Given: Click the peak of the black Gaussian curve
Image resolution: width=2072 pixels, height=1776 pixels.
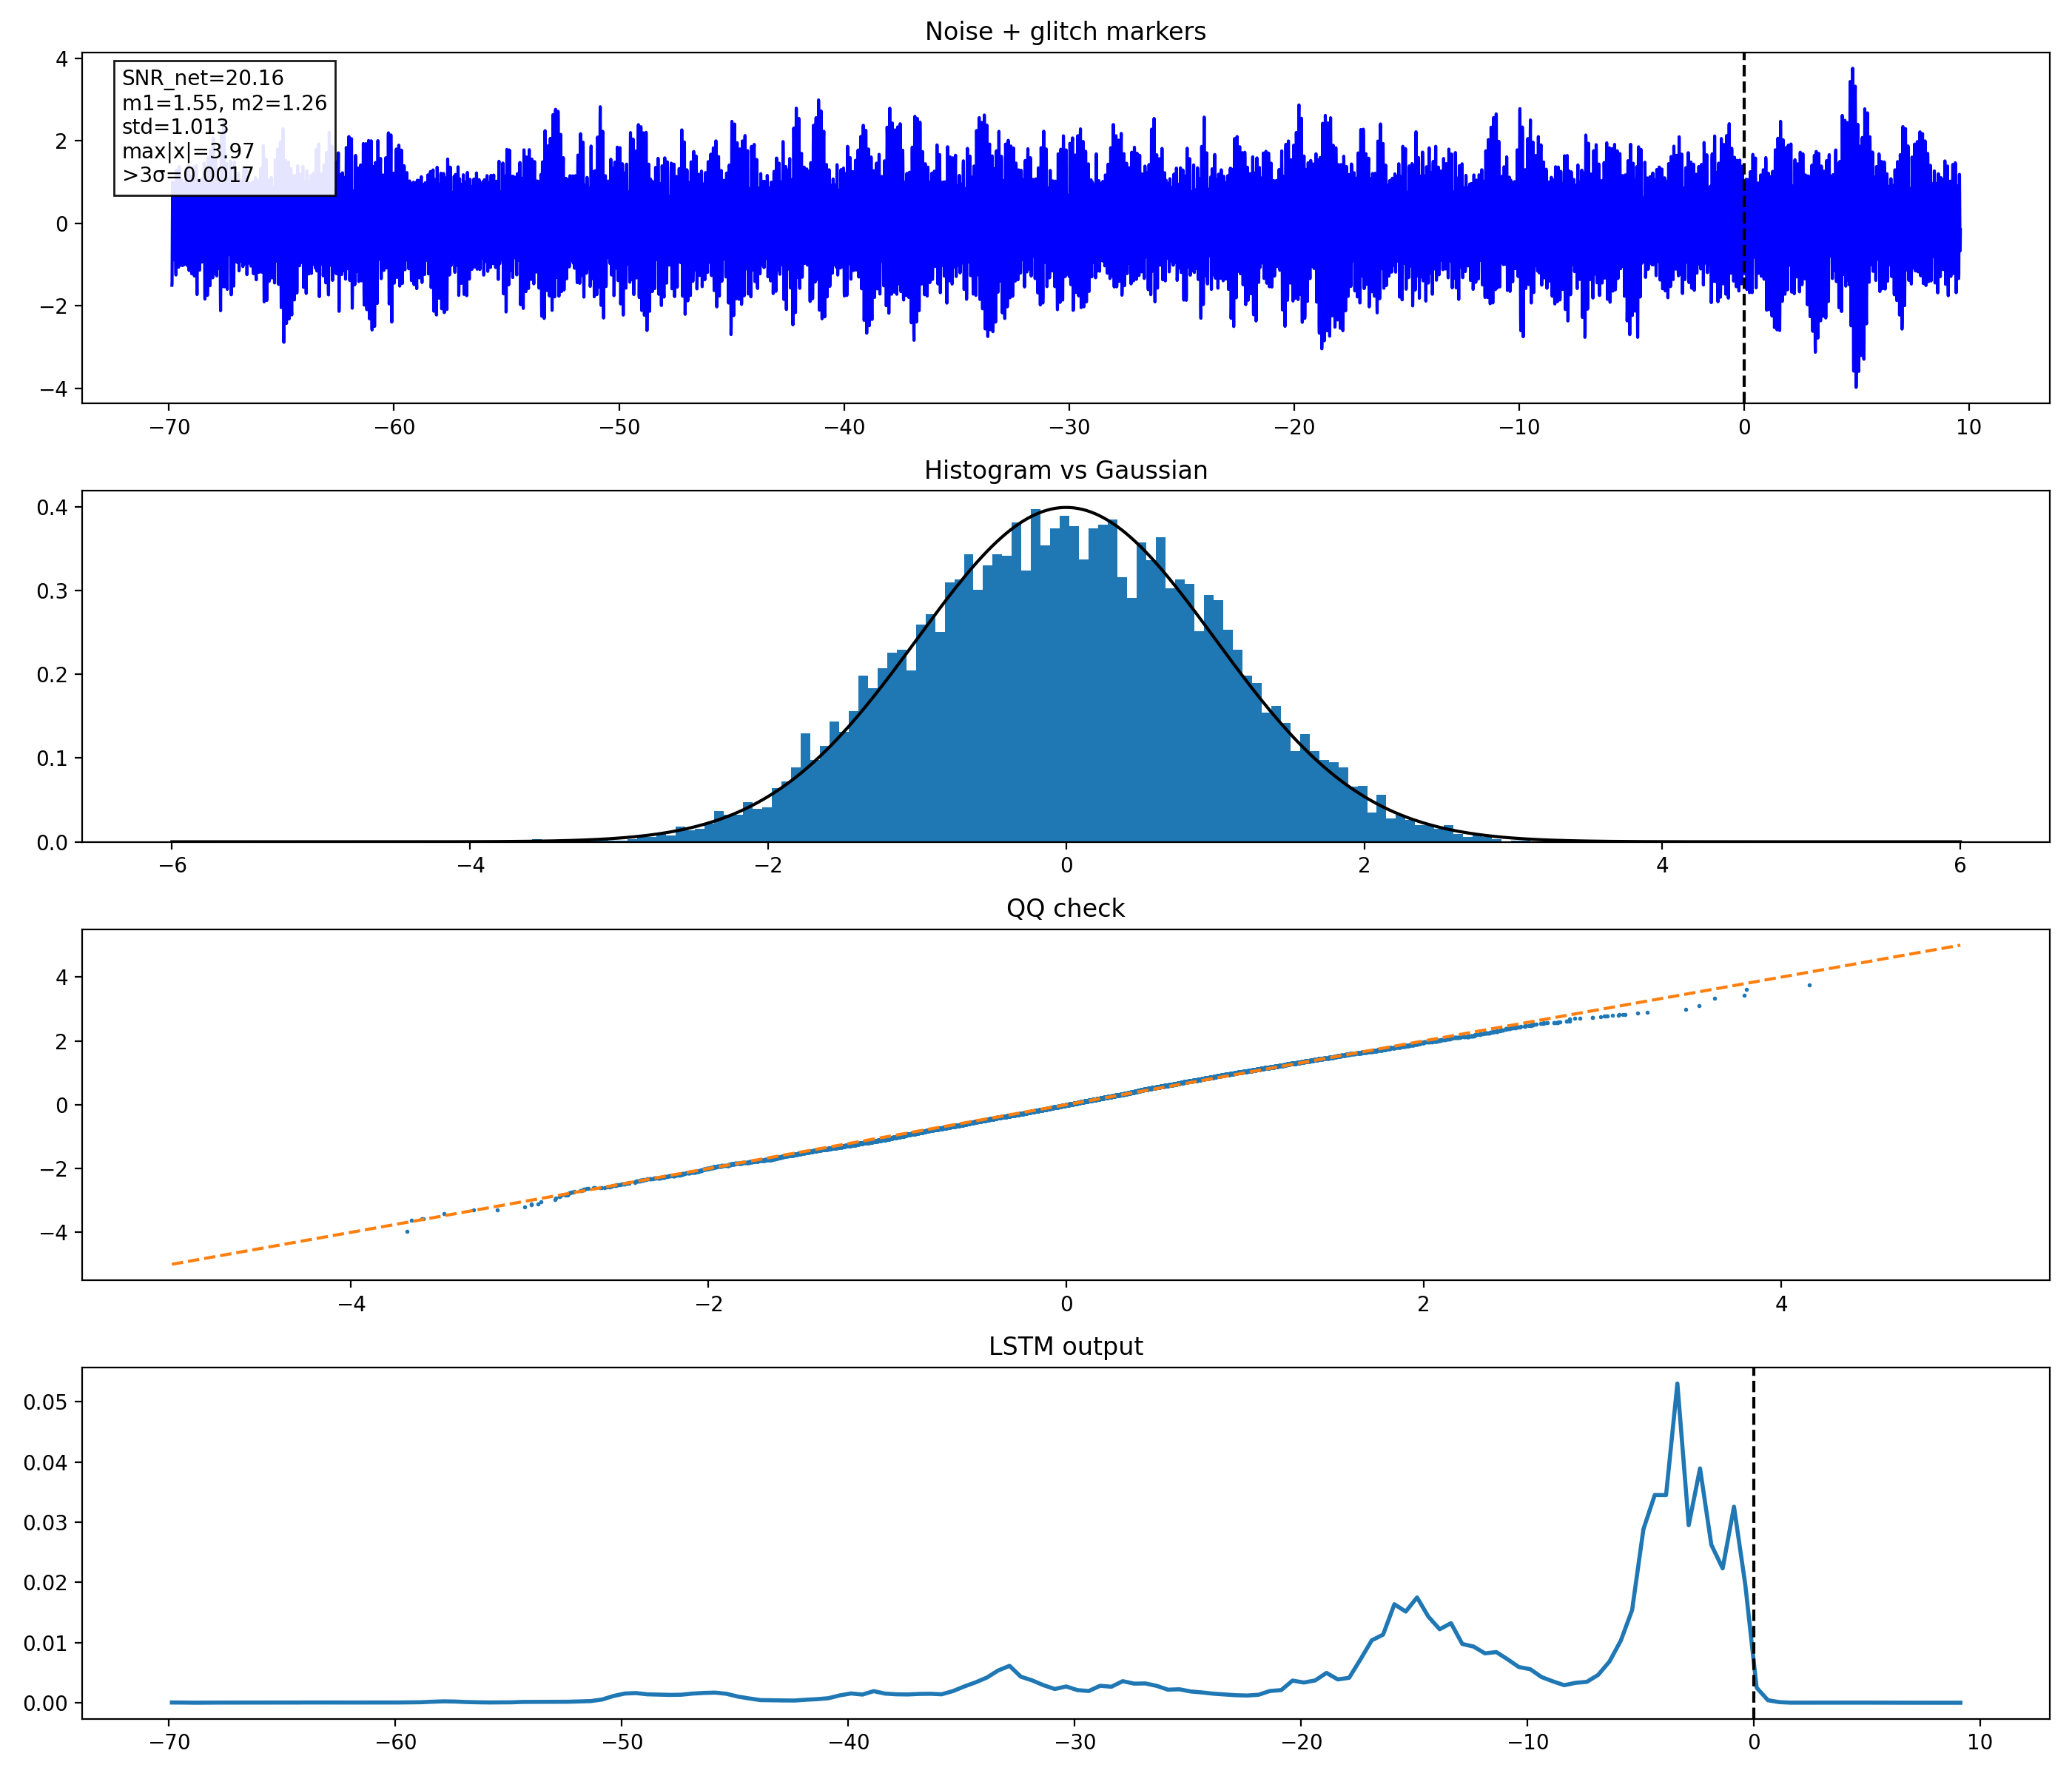Looking at the screenshot, I should 1066,508.
